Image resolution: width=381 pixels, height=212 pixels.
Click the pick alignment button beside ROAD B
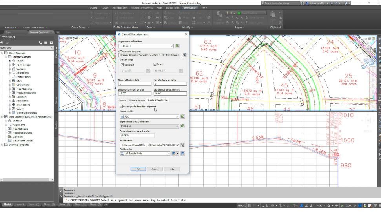(x=177, y=46)
